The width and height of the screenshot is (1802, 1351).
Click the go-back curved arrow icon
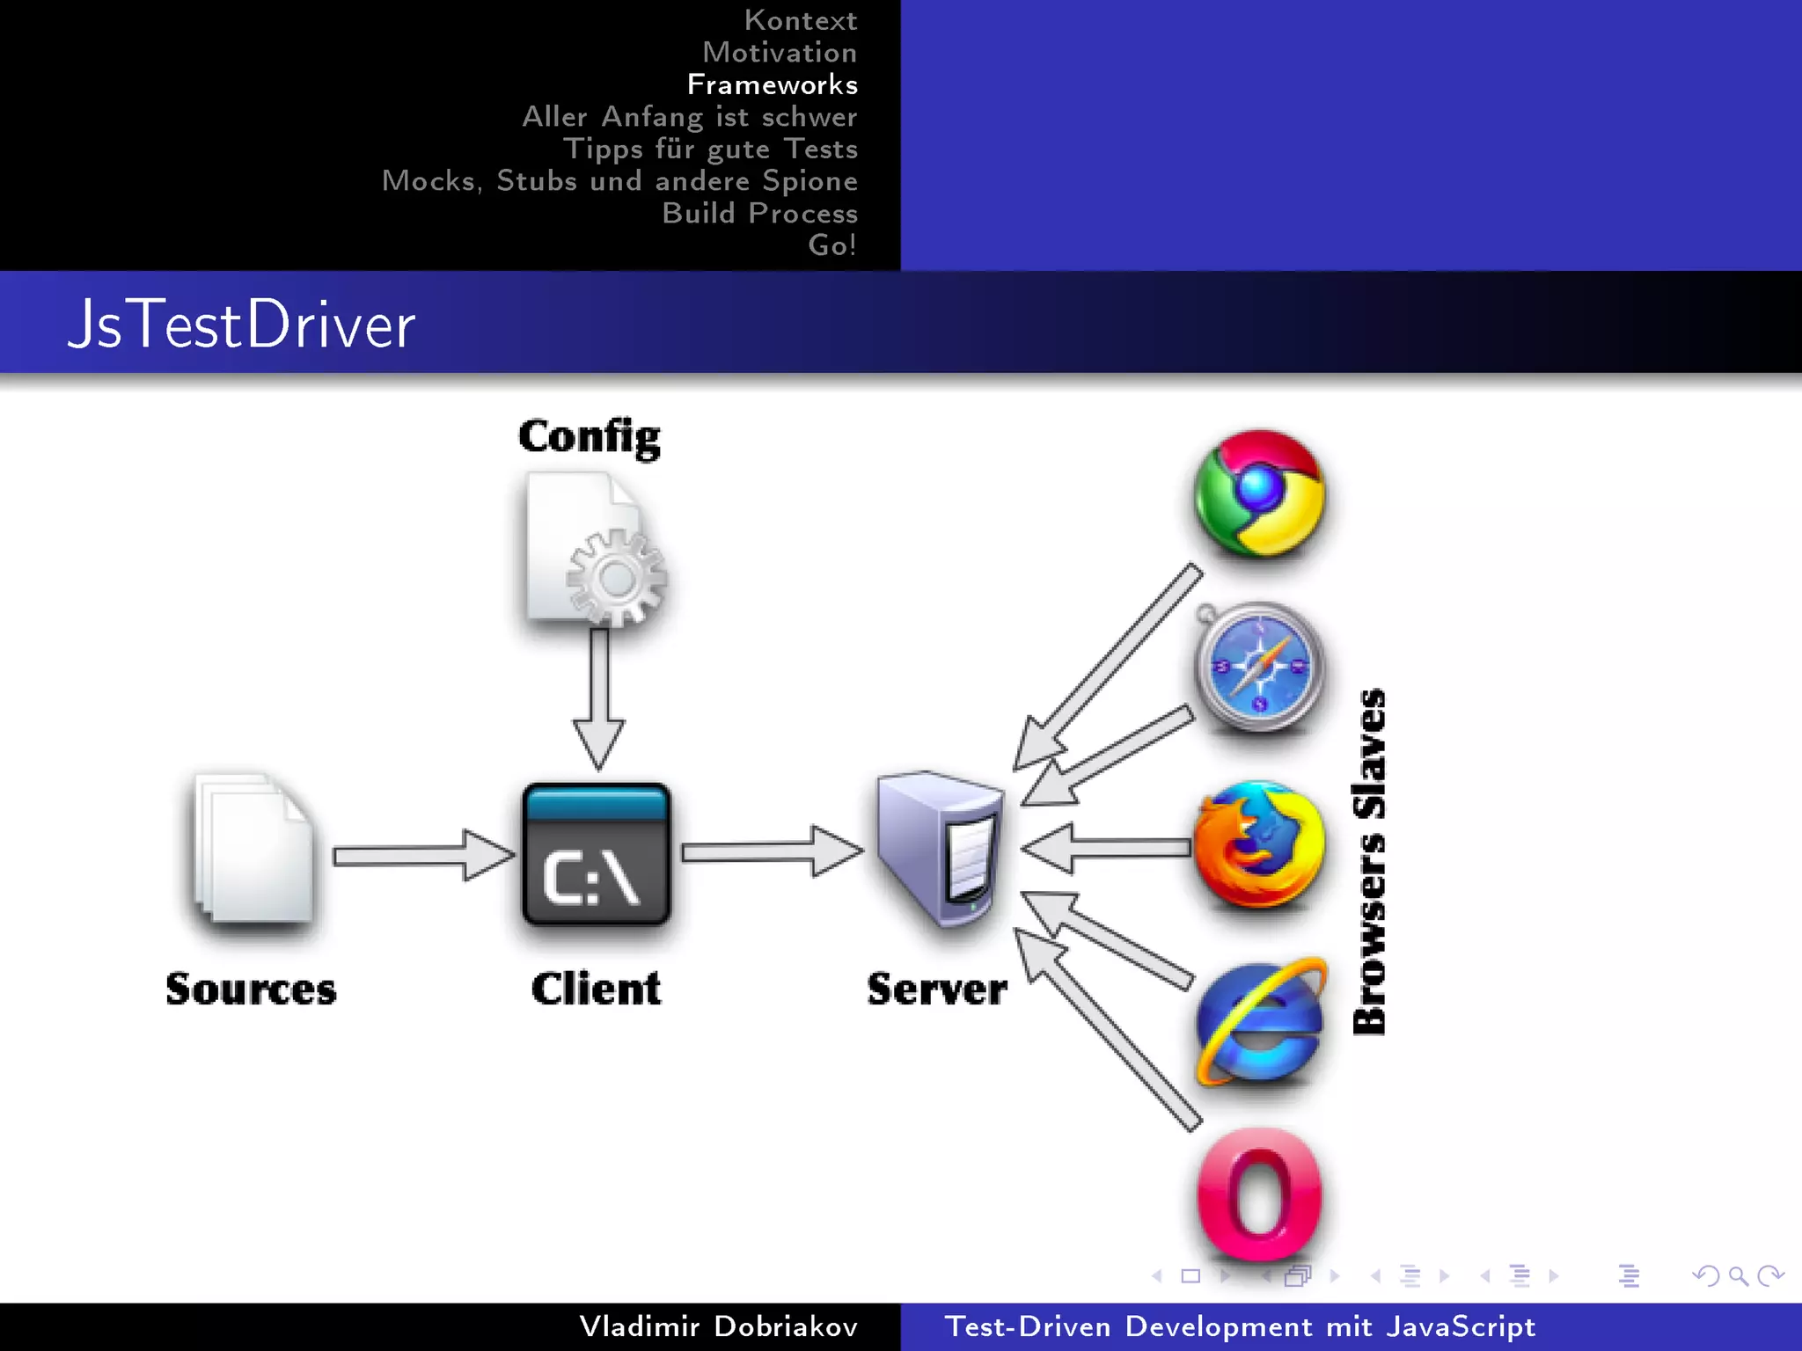[x=1706, y=1275]
